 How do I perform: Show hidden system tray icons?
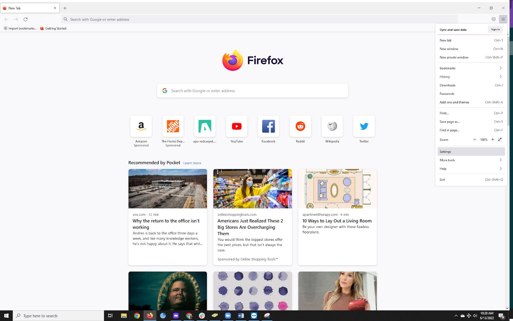(456, 316)
